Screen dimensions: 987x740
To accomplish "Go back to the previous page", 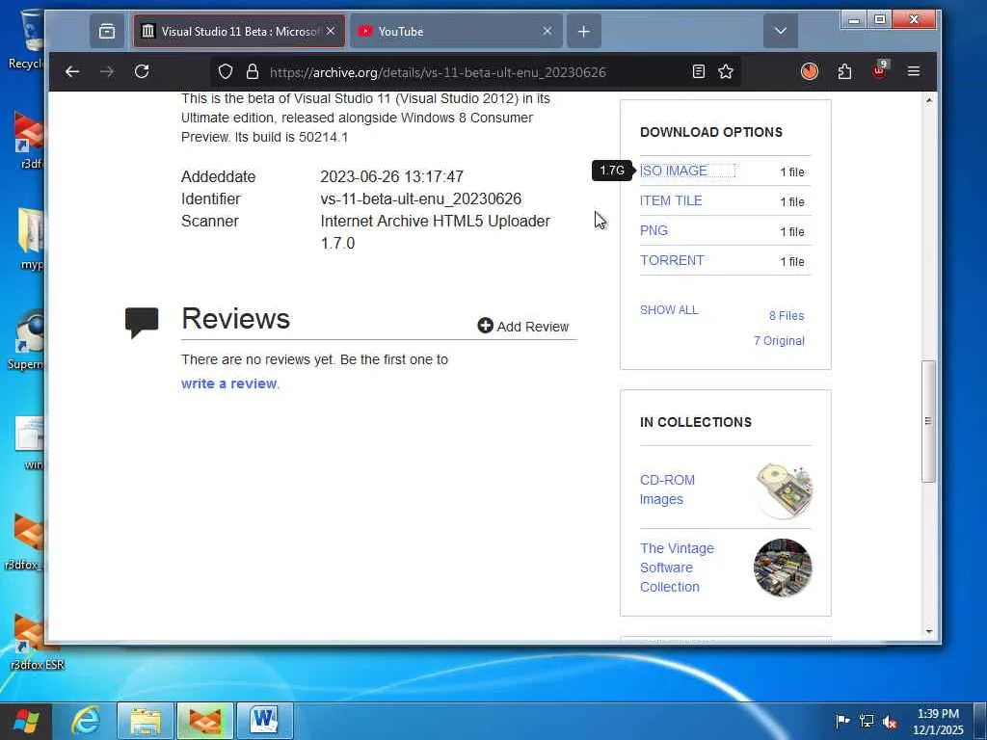I will tap(72, 71).
